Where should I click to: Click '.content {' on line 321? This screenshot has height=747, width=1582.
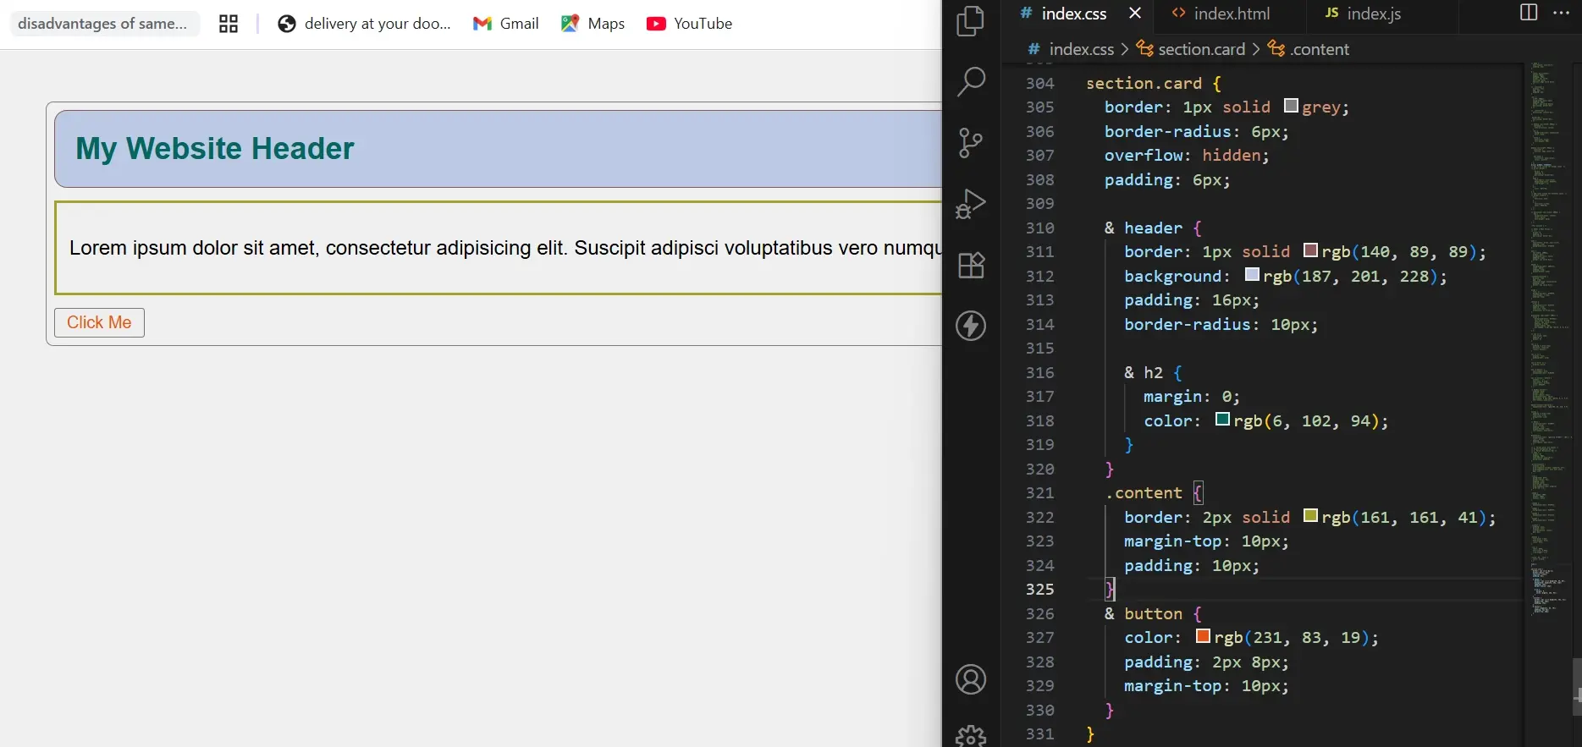pos(1155,492)
